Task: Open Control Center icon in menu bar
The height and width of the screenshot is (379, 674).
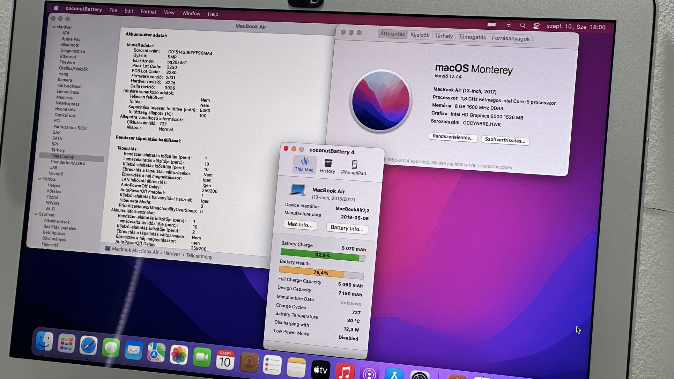Action: click(536, 26)
